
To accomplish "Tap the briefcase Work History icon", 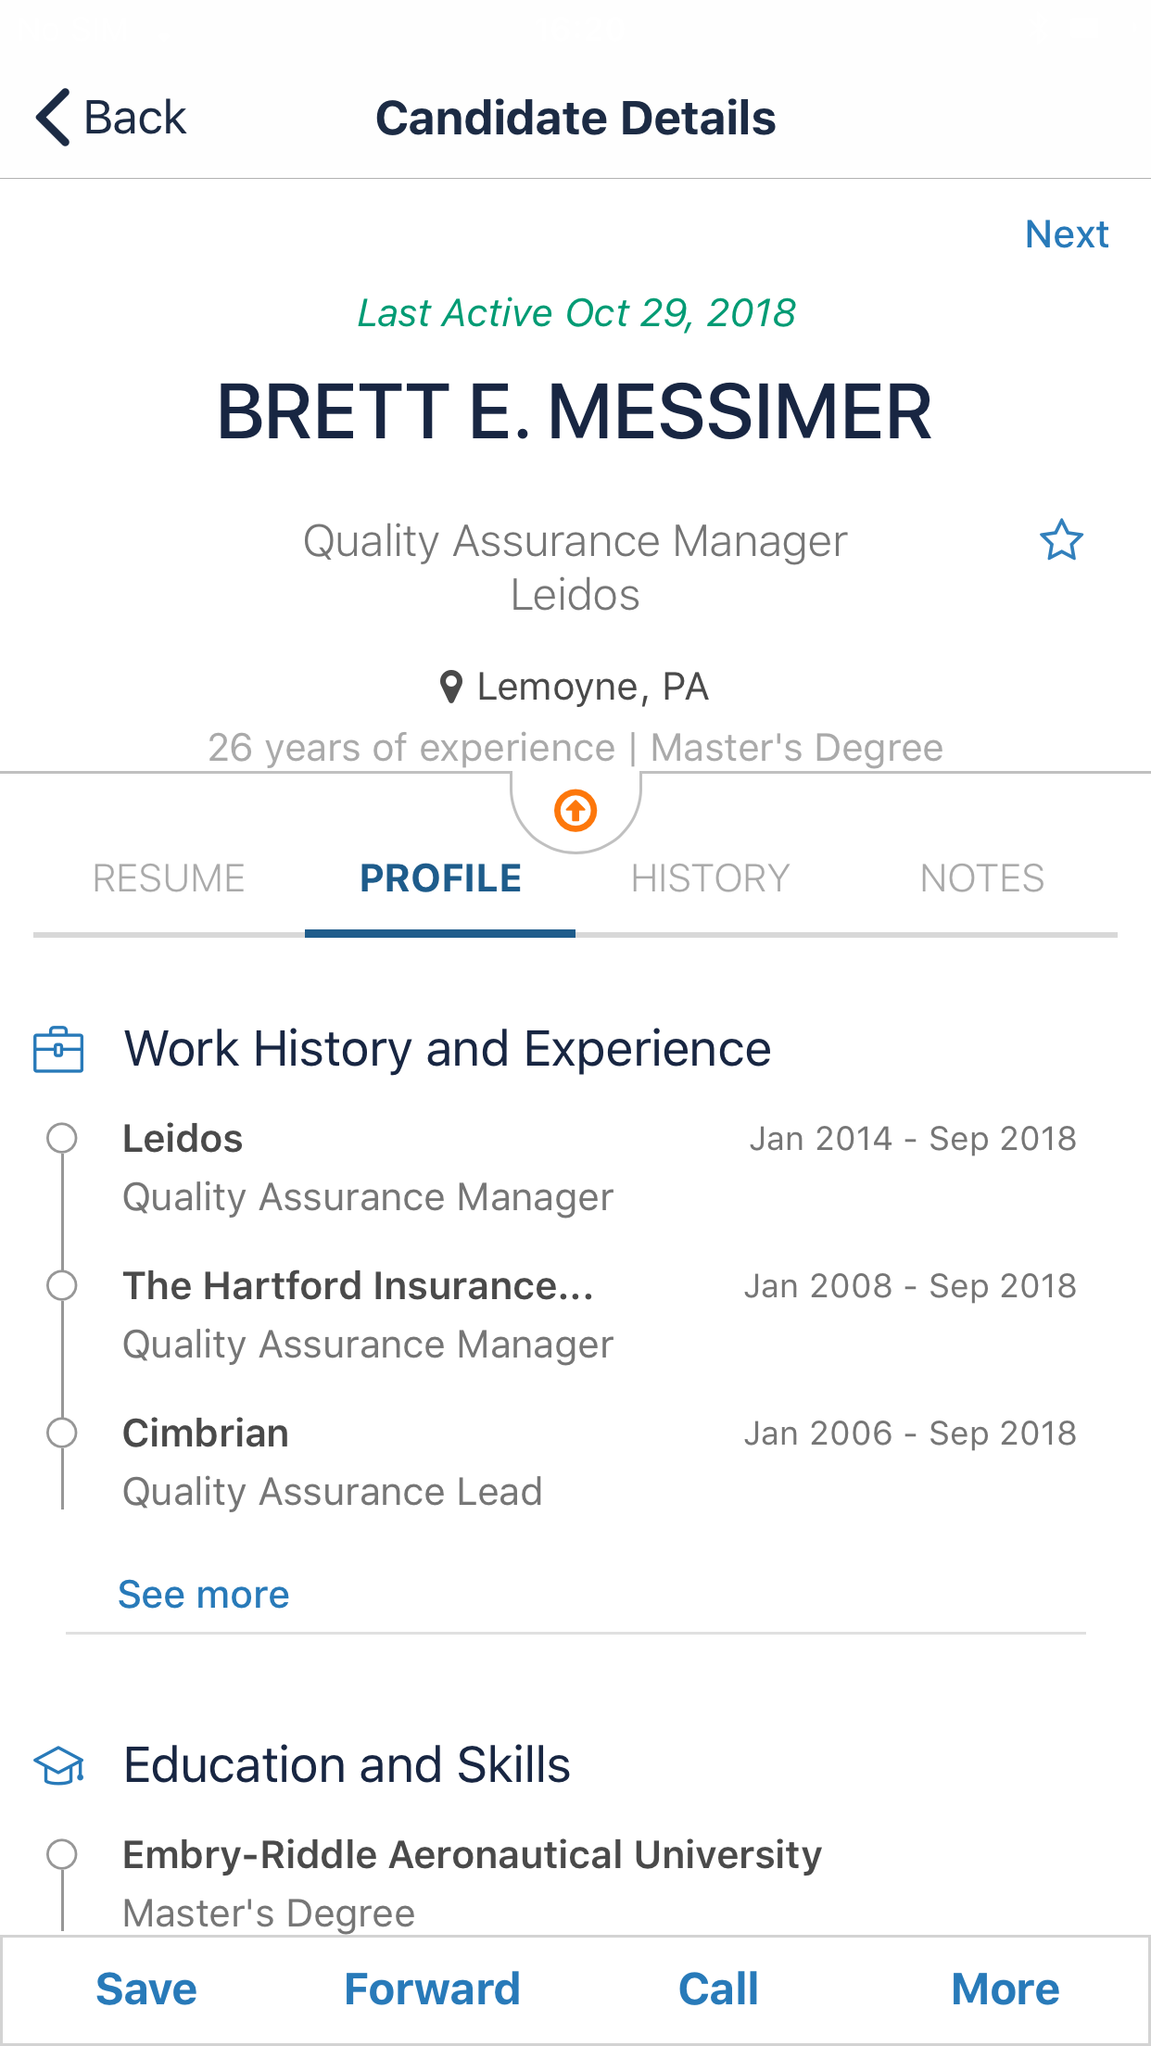I will [58, 1050].
